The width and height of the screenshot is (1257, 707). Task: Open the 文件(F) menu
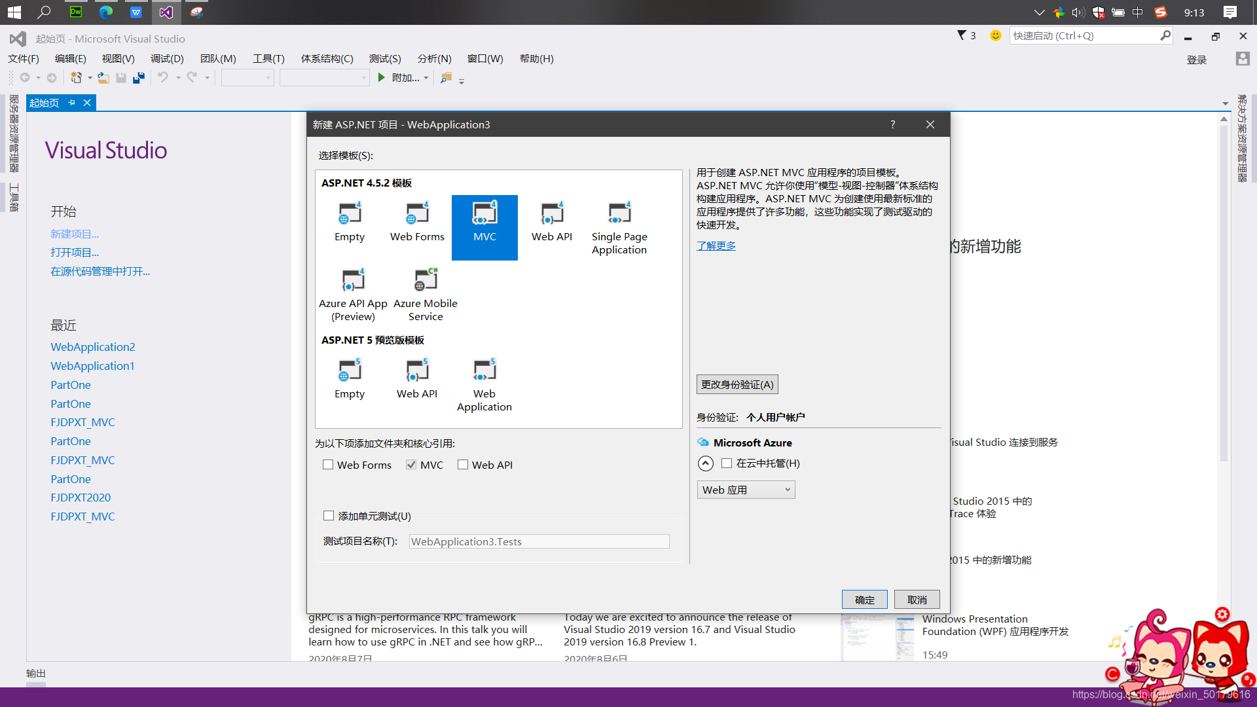pos(24,59)
